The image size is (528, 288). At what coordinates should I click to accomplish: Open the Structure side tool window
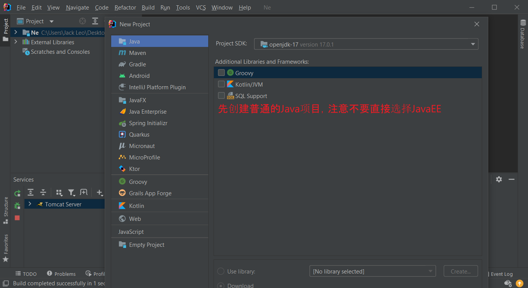tap(5, 210)
